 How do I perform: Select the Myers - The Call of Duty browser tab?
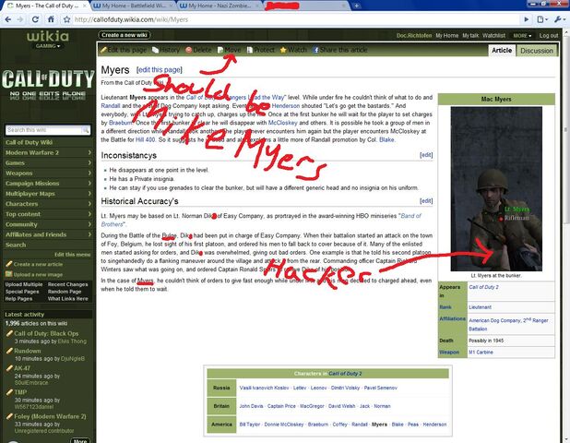coord(46,6)
